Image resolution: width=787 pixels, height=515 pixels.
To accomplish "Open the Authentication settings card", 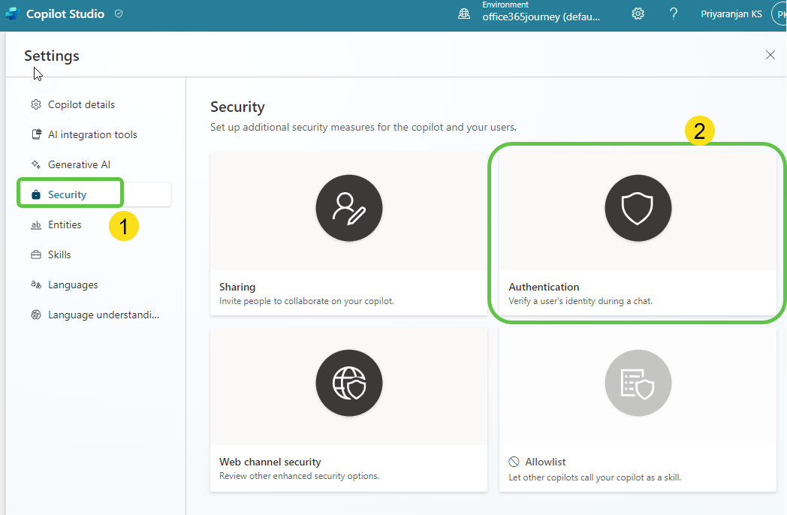I will tap(638, 233).
